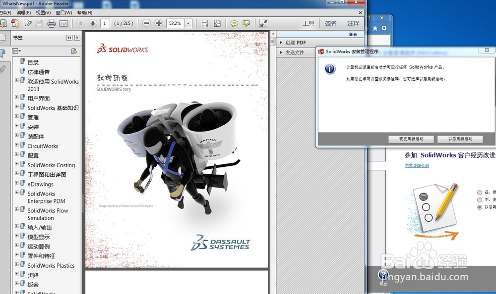This screenshot has height=294, width=496.
Task: Select the highlight text tool
Action: pyautogui.click(x=247, y=23)
